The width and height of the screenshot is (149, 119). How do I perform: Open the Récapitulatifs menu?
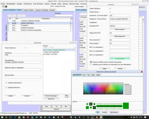tap(11, 4)
